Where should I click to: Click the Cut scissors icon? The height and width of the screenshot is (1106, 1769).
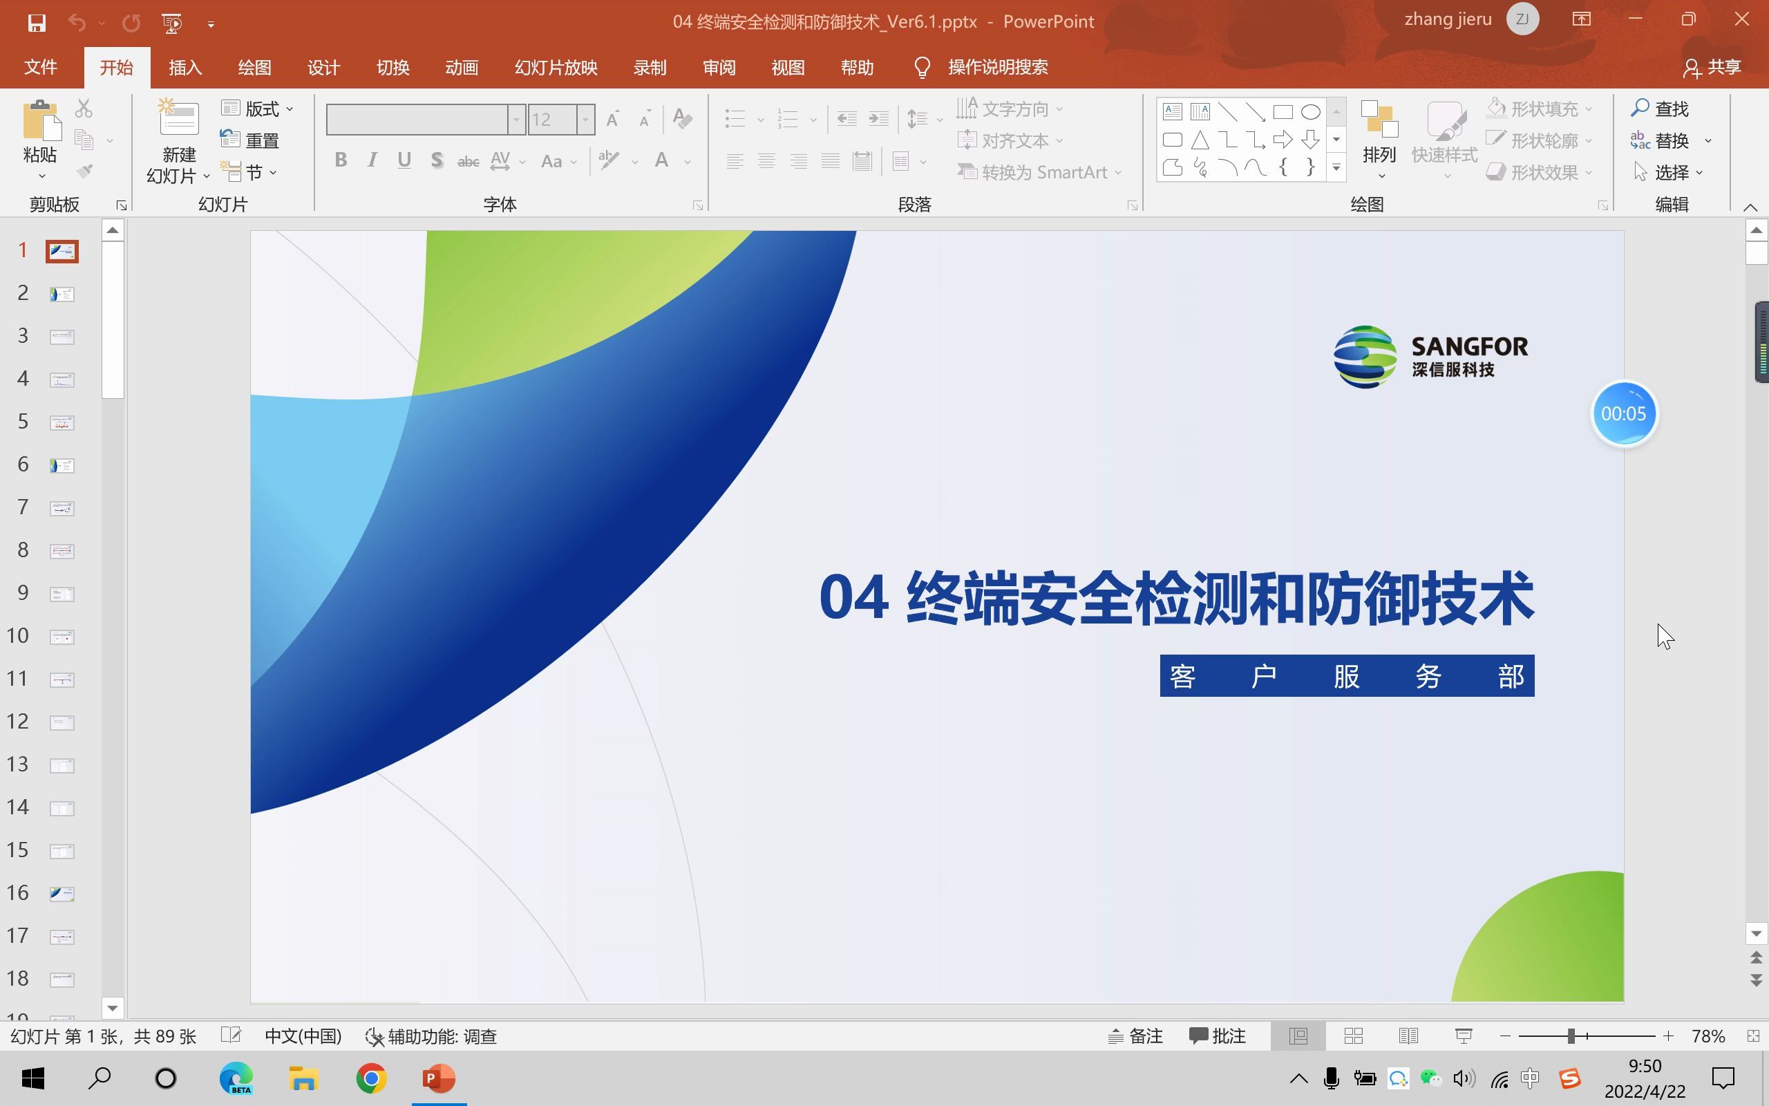coord(84,109)
